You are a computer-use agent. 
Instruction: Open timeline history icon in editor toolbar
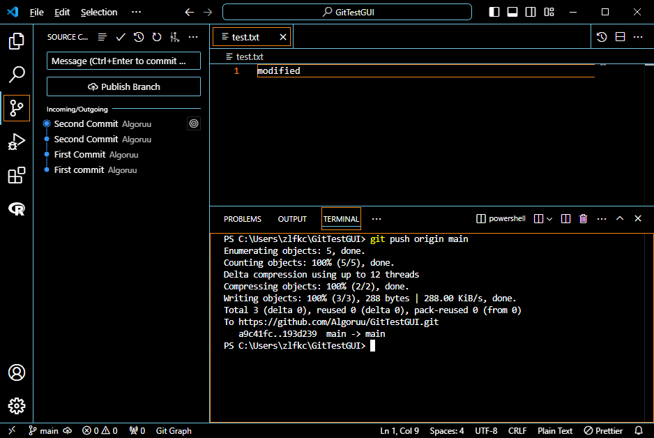[x=602, y=37]
